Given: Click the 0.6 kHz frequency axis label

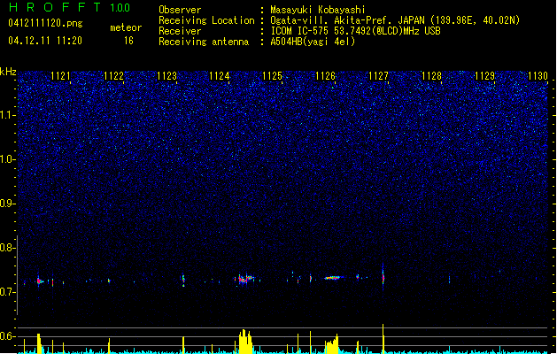Looking at the screenshot, I should pos(8,336).
